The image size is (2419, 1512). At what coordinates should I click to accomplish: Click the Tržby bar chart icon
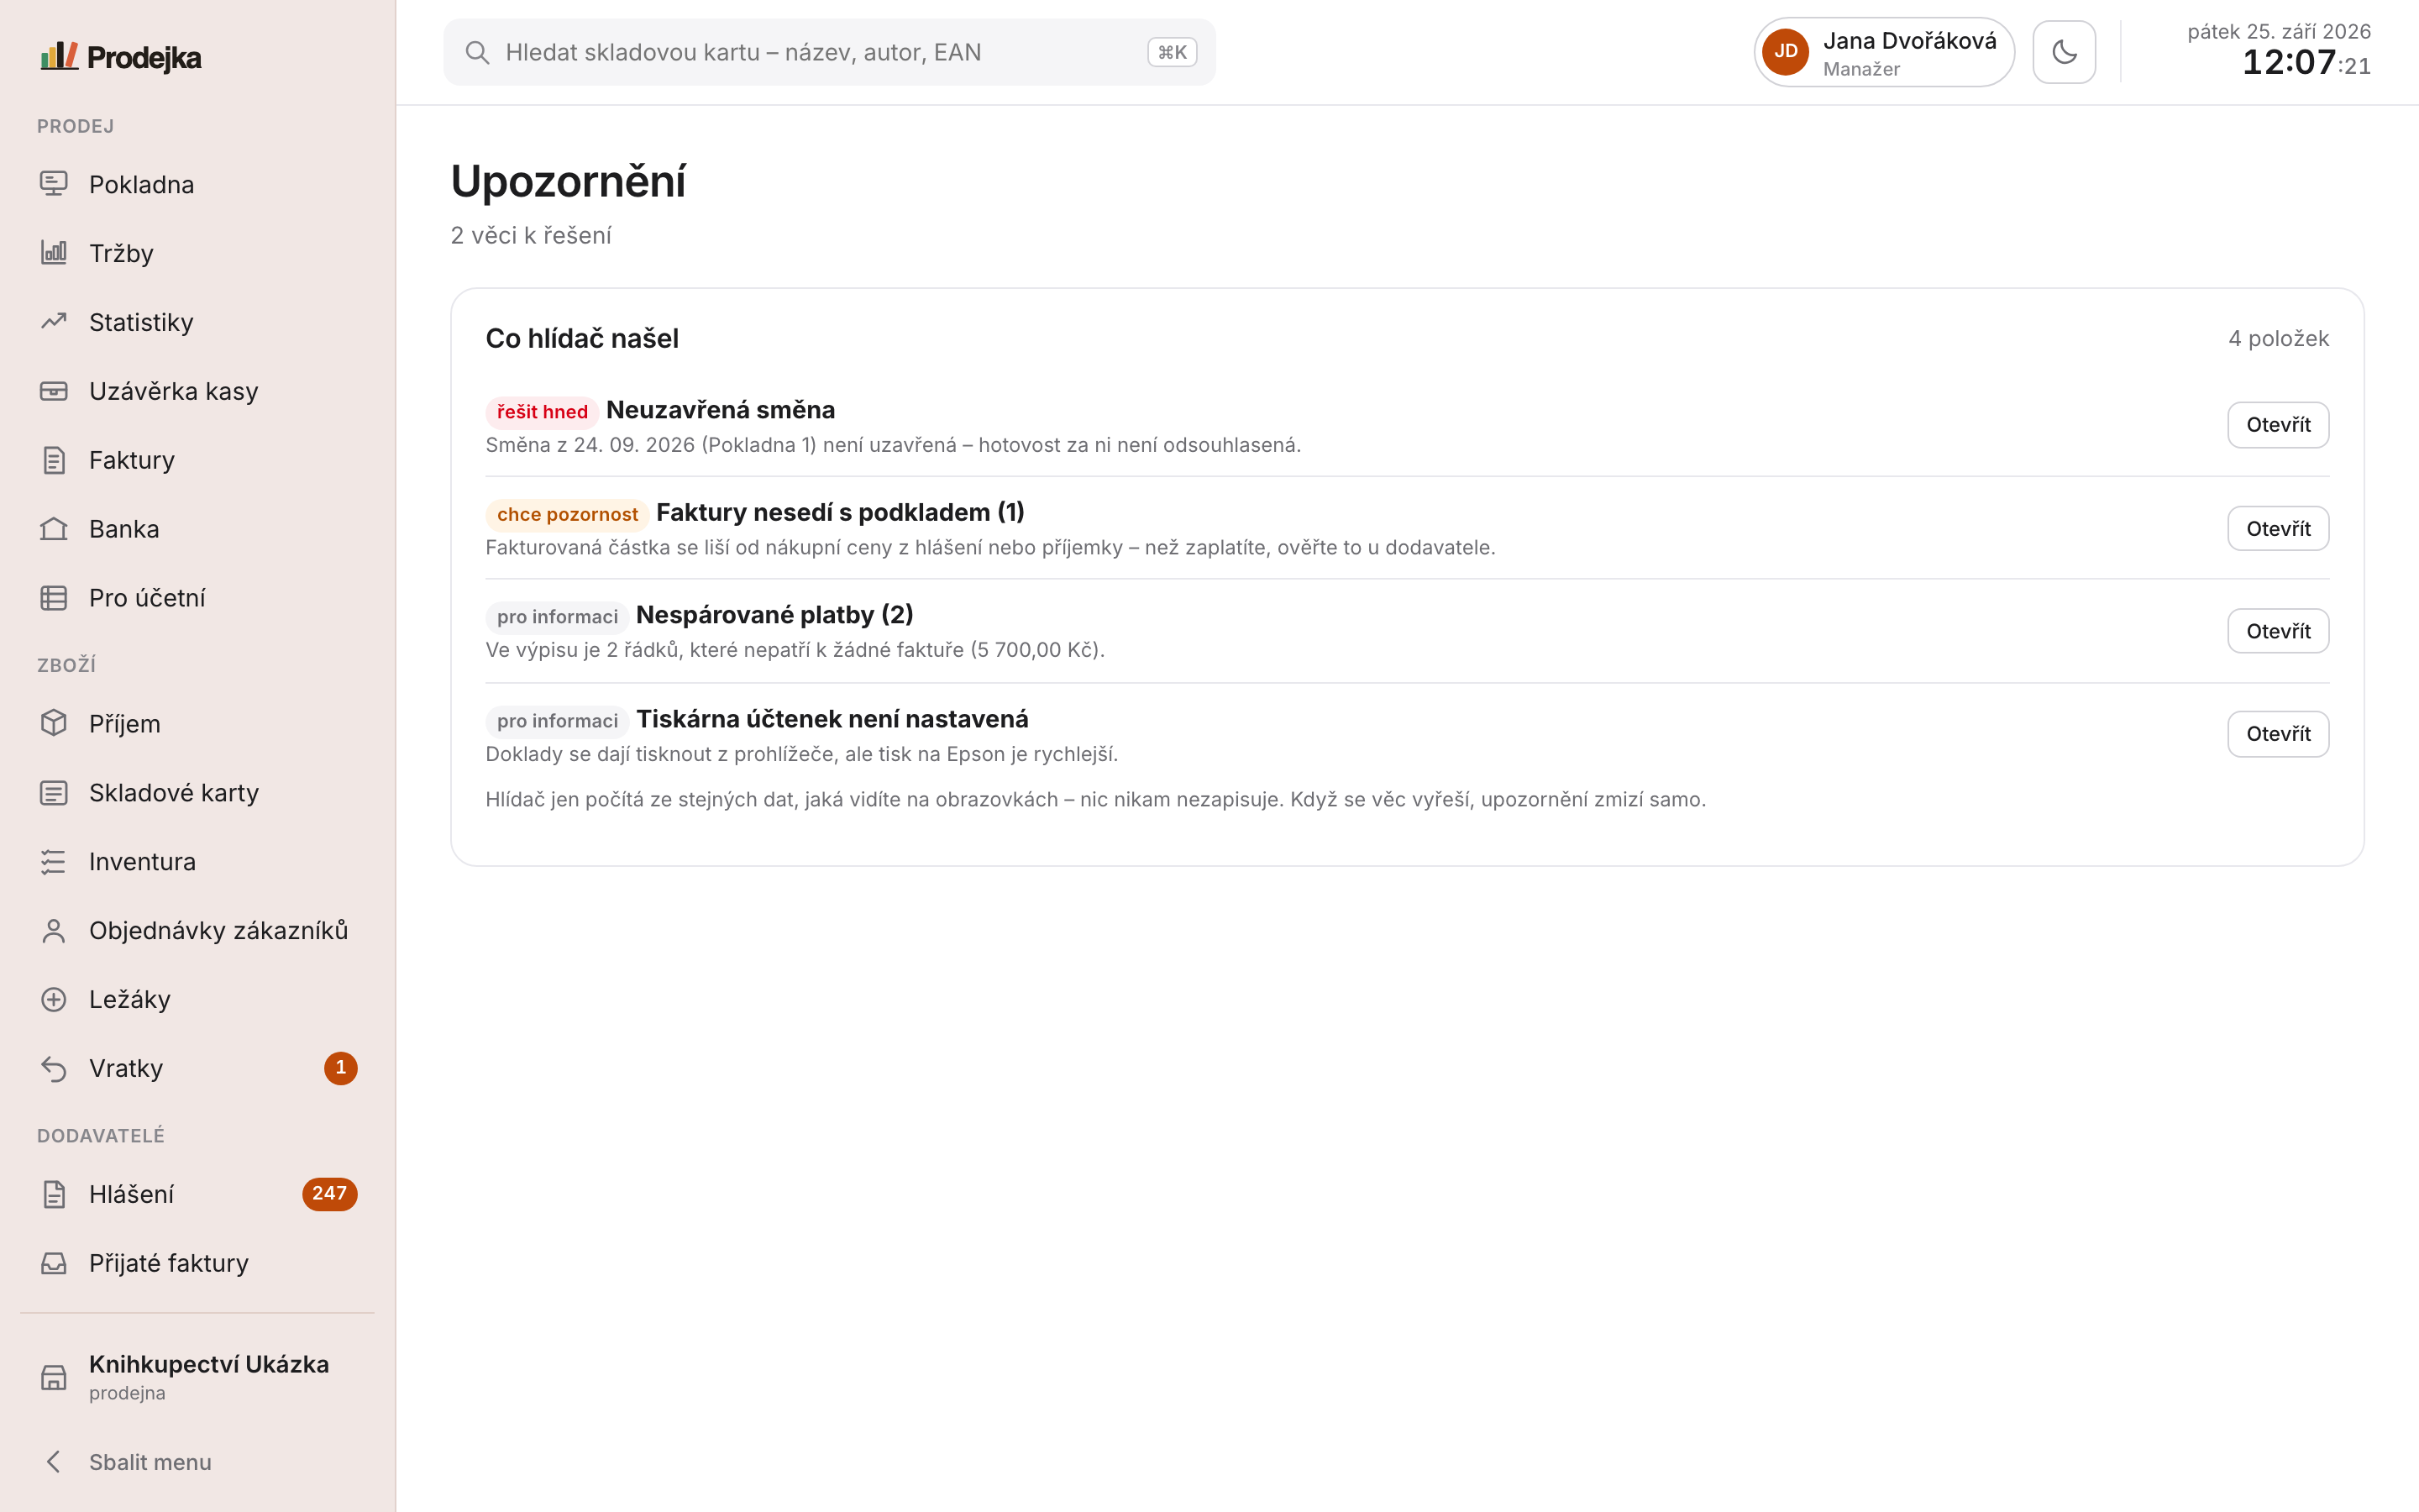tap(54, 253)
